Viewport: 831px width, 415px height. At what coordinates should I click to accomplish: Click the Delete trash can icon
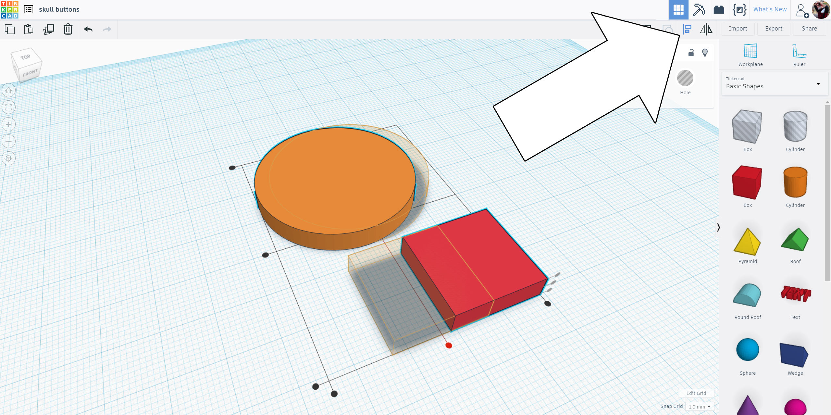click(x=68, y=29)
